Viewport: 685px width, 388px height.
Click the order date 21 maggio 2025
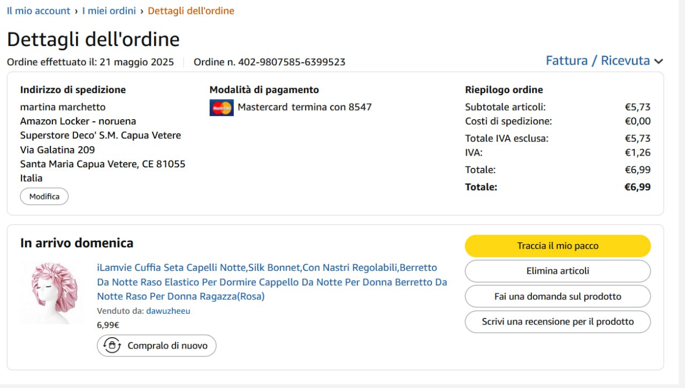click(136, 62)
